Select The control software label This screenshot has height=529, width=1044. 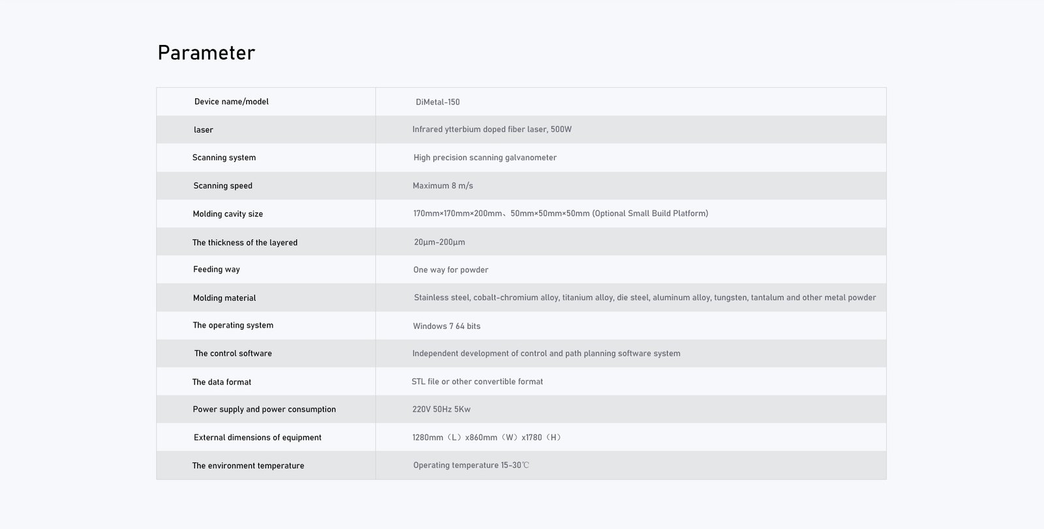click(233, 354)
